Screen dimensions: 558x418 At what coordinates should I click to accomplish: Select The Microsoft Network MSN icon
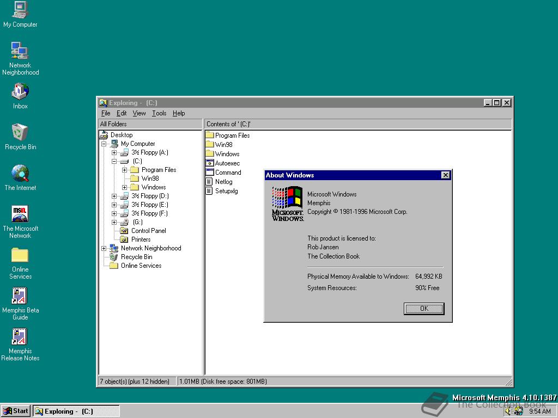tap(20, 214)
